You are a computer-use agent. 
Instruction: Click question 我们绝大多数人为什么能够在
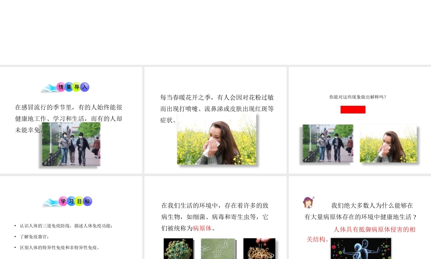(x=360, y=211)
